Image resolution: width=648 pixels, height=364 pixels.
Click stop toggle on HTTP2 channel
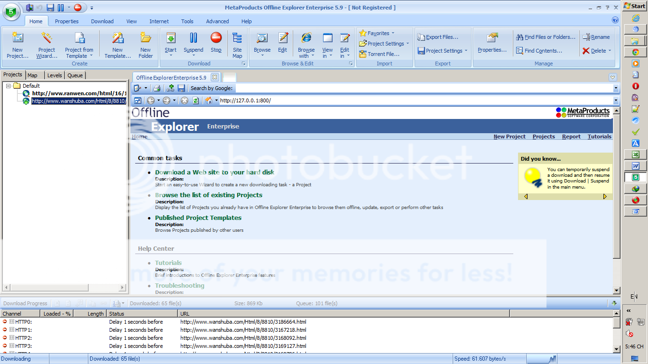tap(5, 338)
